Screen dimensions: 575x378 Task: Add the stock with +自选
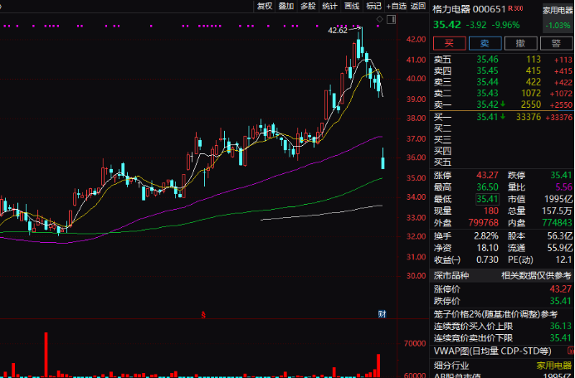[397, 6]
